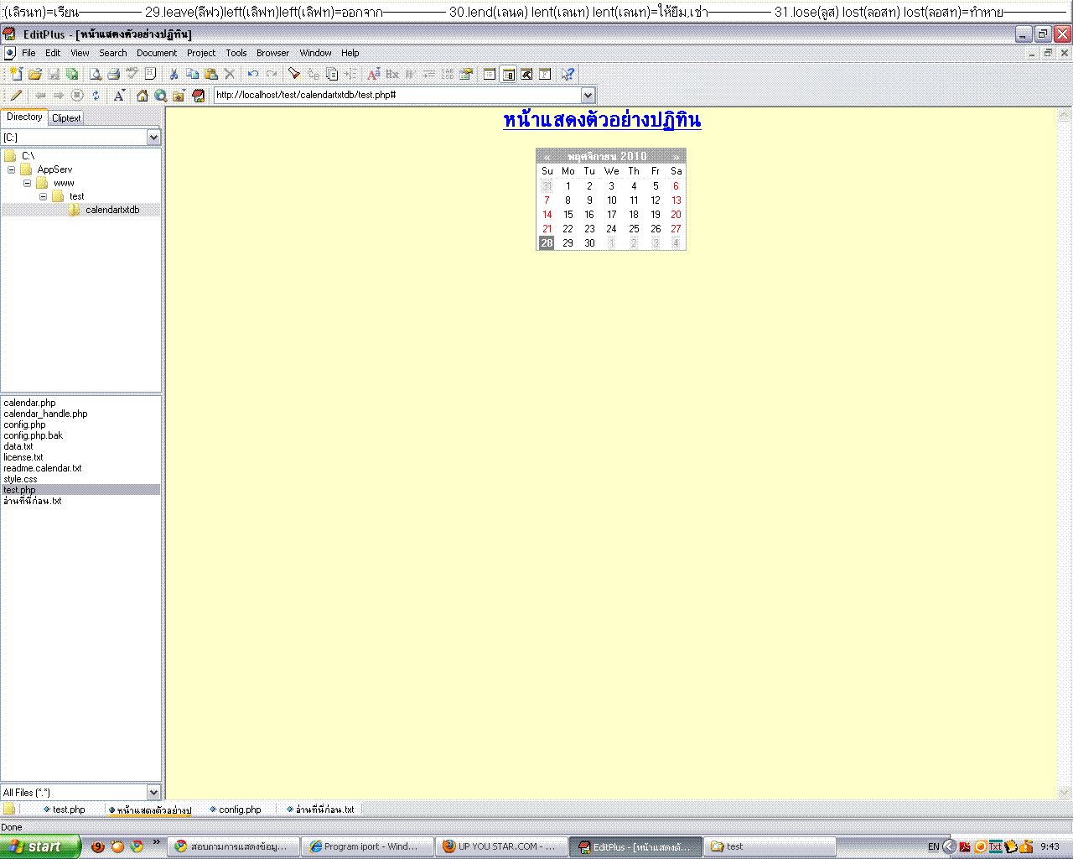
Task: Select calendartxtdb folder in tree
Action: point(112,210)
